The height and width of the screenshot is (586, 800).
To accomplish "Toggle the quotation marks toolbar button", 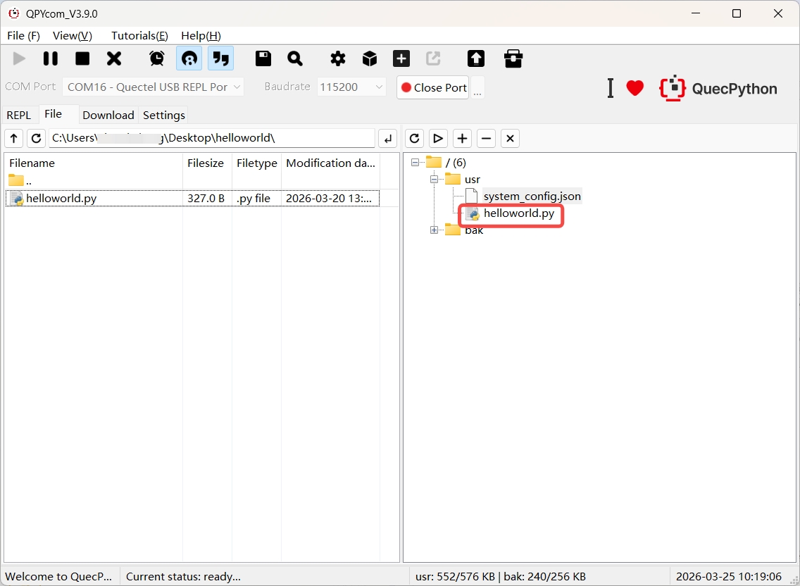I will pyautogui.click(x=221, y=58).
